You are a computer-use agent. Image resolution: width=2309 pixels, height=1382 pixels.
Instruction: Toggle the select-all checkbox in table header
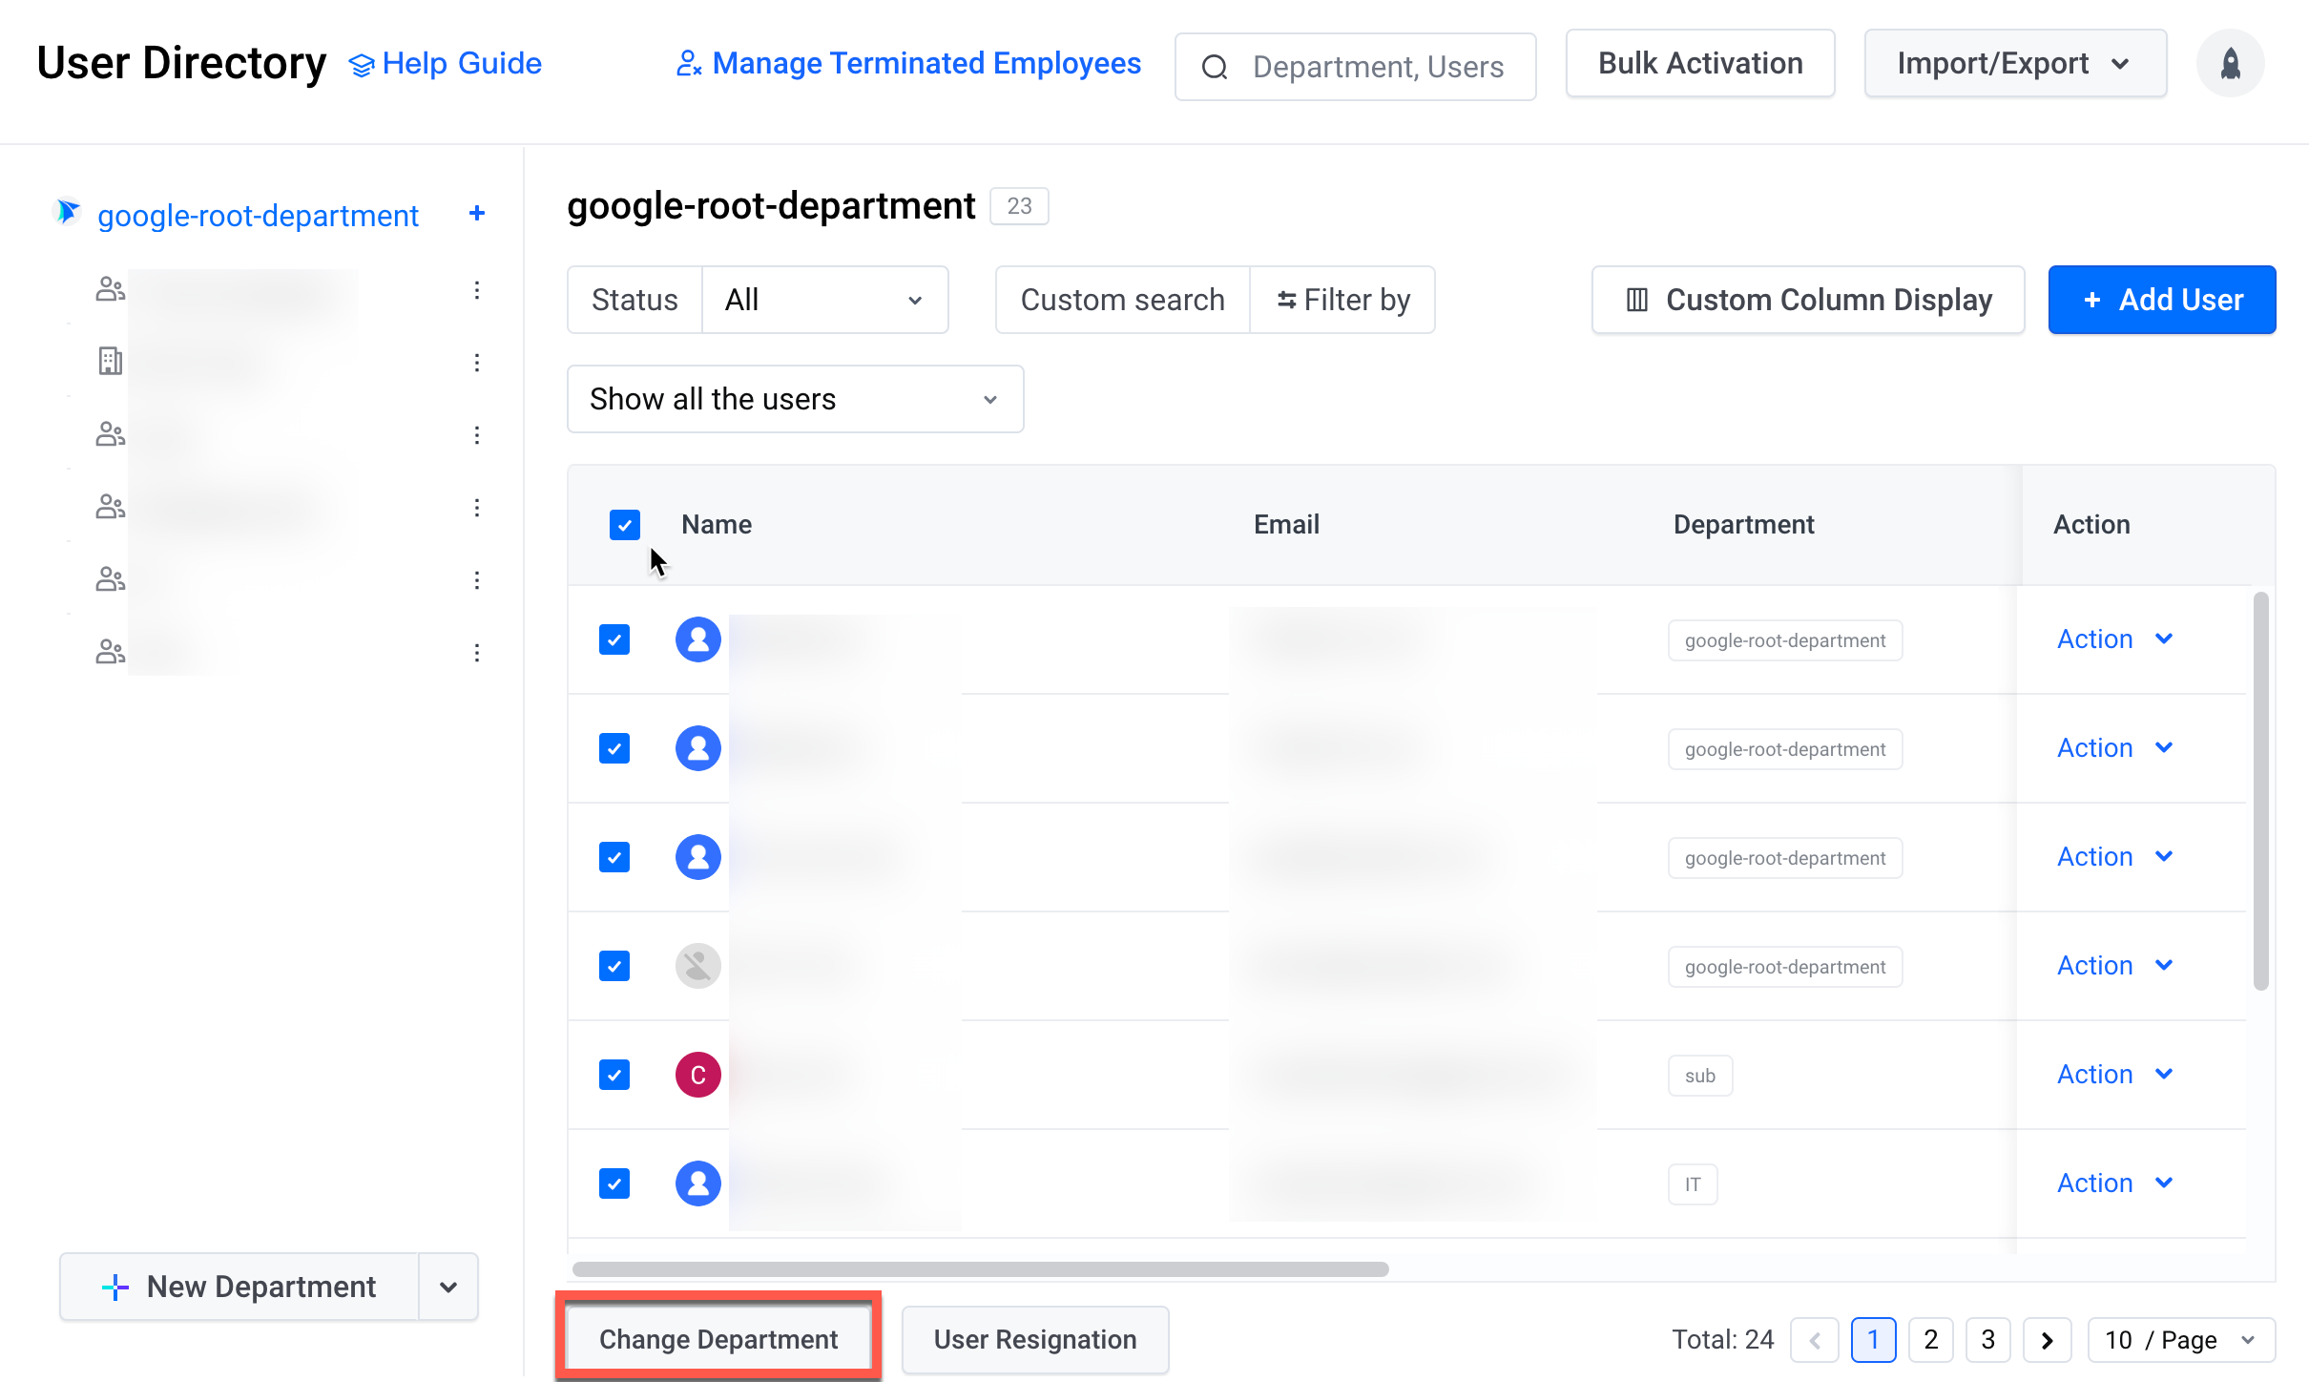pyautogui.click(x=625, y=525)
